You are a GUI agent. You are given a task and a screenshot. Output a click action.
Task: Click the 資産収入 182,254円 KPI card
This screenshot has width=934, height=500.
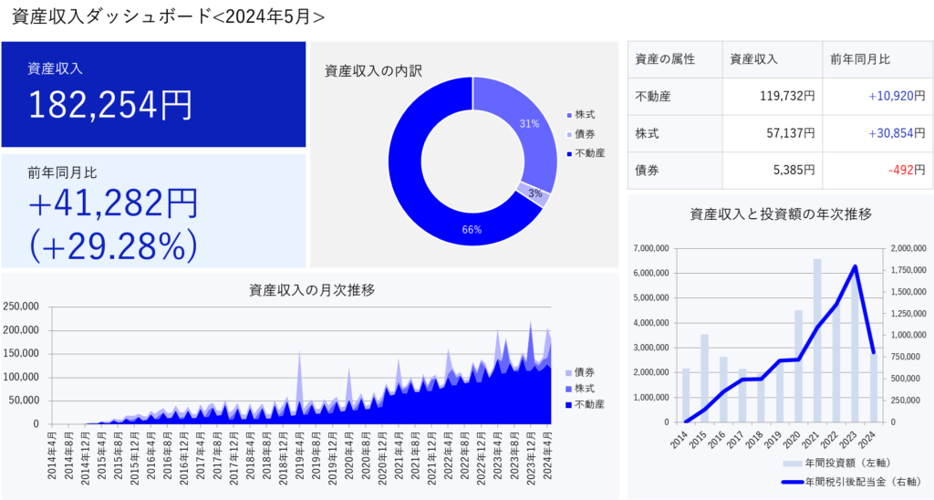pos(152,93)
